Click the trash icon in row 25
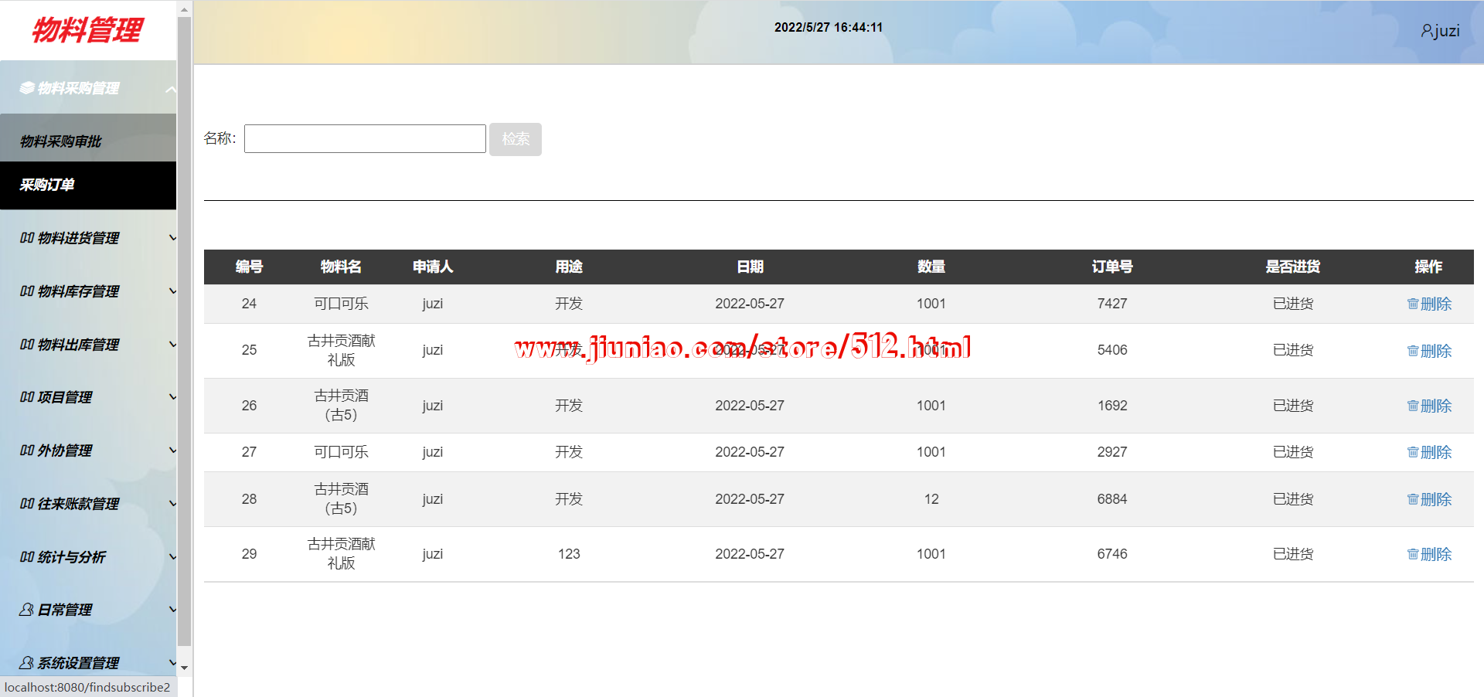 (x=1413, y=351)
